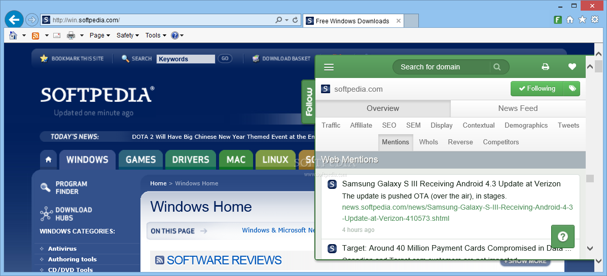Click the green question mark help button
Image resolution: width=607 pixels, height=276 pixels.
(562, 236)
